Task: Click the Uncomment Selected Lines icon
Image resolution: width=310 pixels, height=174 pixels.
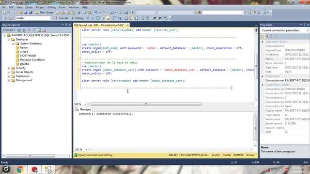Action: tap(148, 18)
